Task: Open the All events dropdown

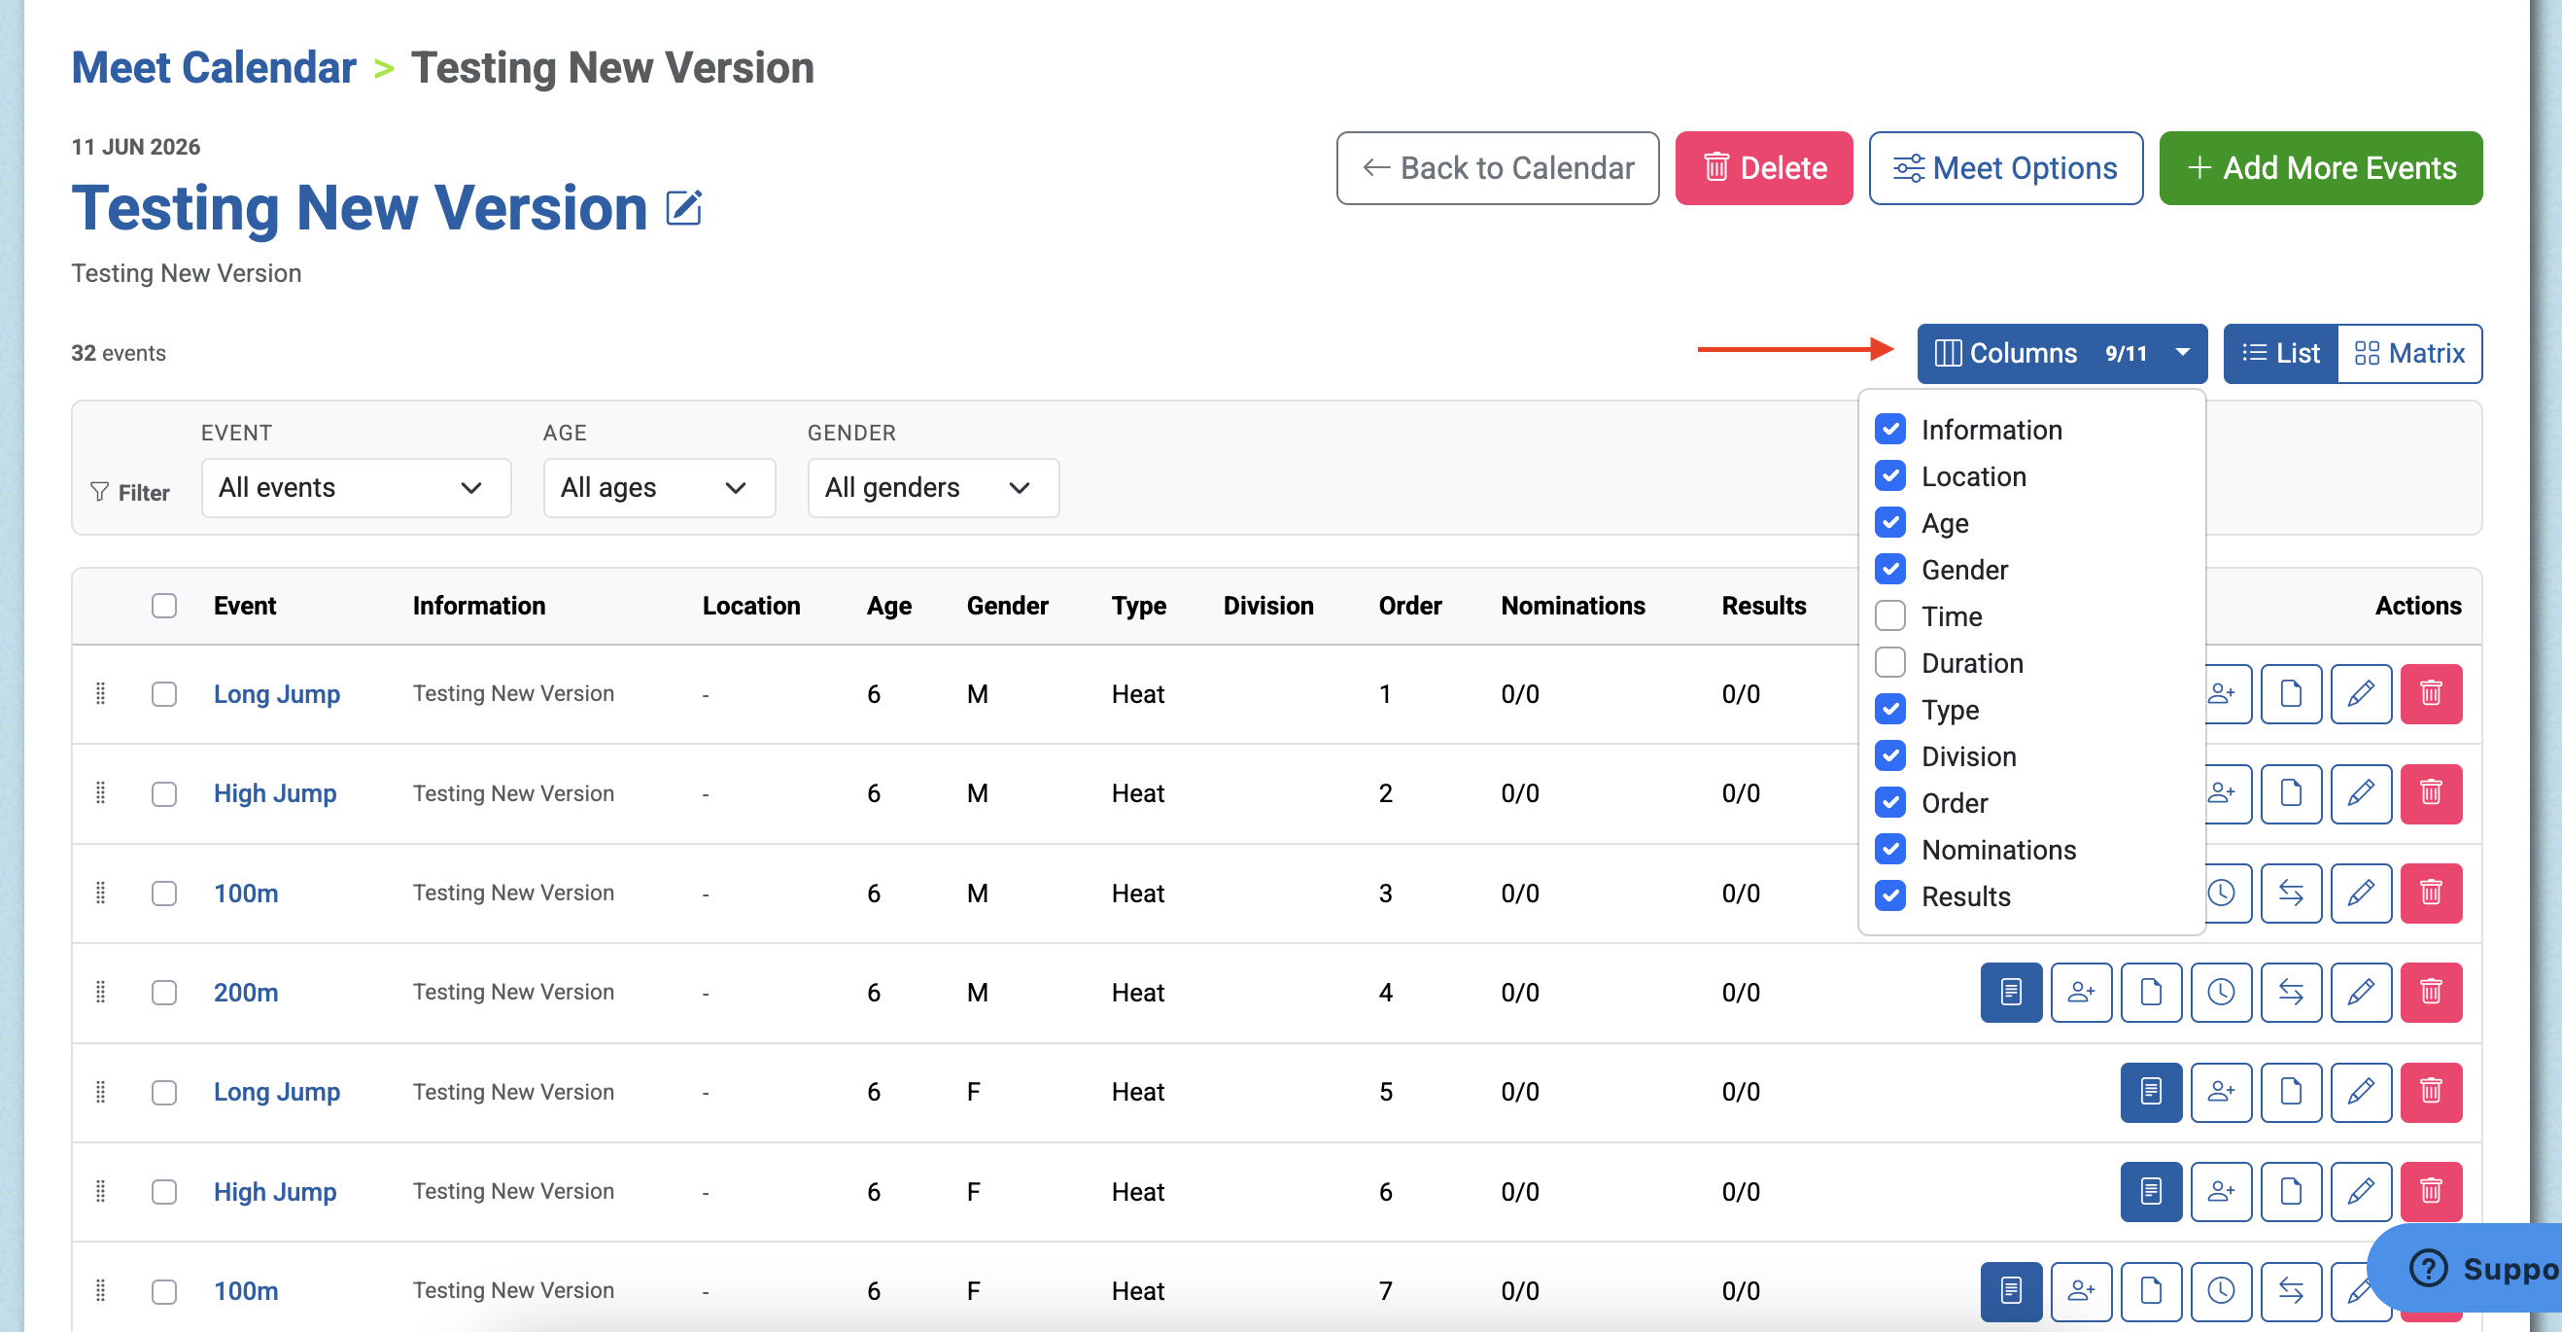Action: (356, 487)
